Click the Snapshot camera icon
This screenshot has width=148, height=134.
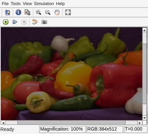coord(44,22)
